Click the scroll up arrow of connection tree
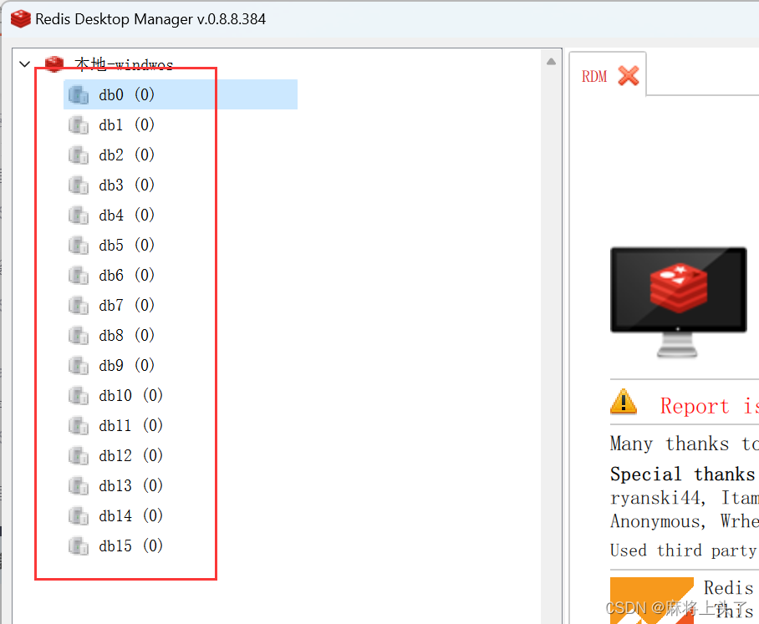This screenshot has width=759, height=624. pos(551,62)
